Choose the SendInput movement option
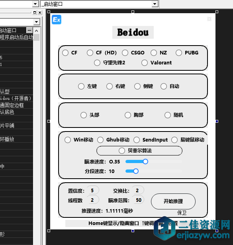 tap(137, 140)
